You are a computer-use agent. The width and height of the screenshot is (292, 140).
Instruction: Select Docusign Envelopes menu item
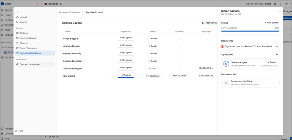pos(35,53)
